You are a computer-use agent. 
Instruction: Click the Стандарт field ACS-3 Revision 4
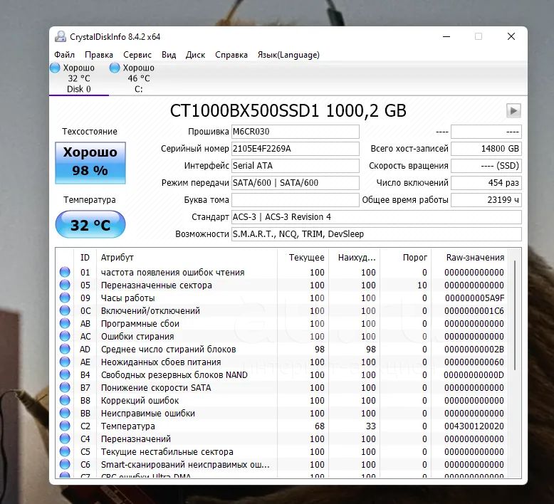tap(376, 217)
